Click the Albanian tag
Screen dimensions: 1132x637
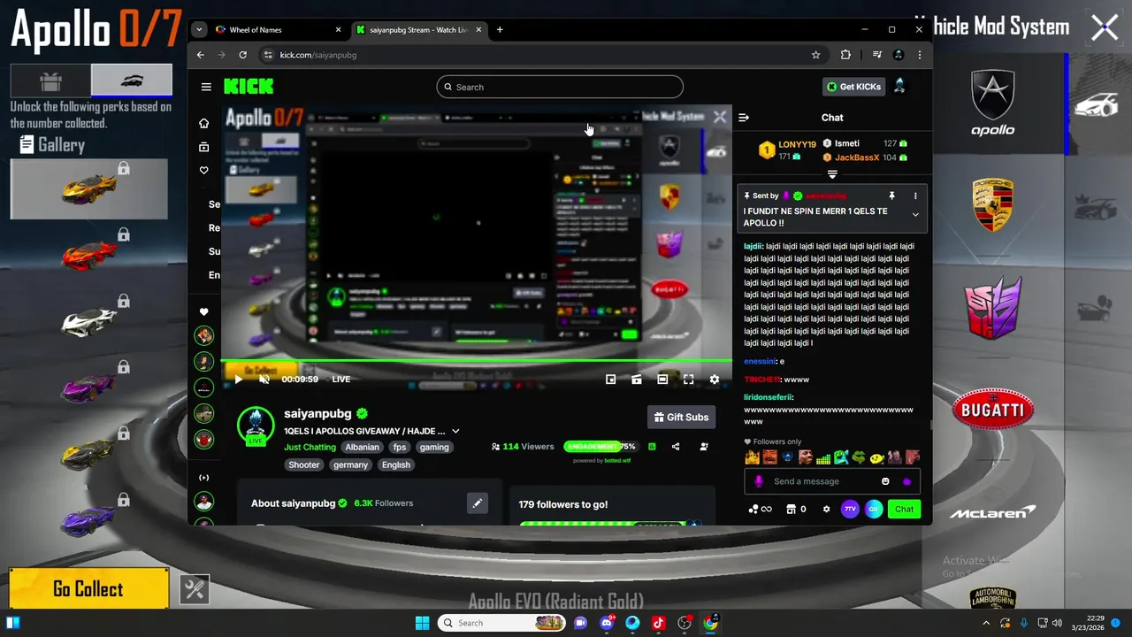pyautogui.click(x=362, y=447)
